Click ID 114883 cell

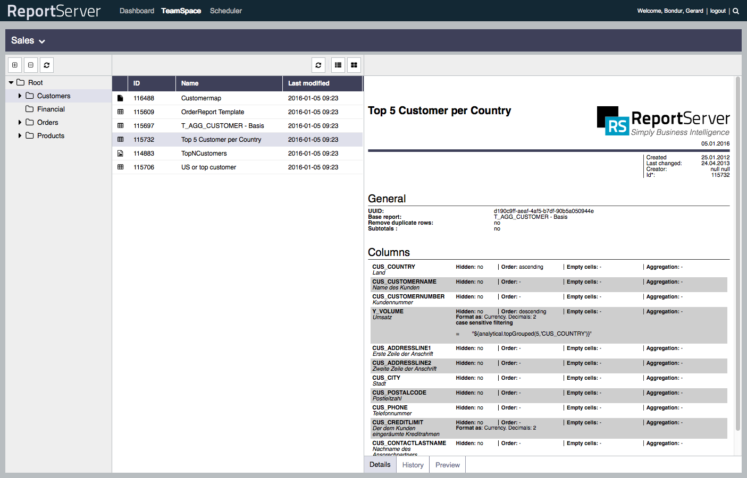coord(144,153)
